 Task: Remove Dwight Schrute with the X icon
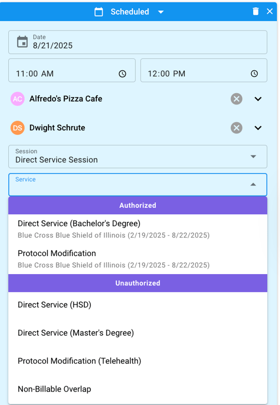237,128
